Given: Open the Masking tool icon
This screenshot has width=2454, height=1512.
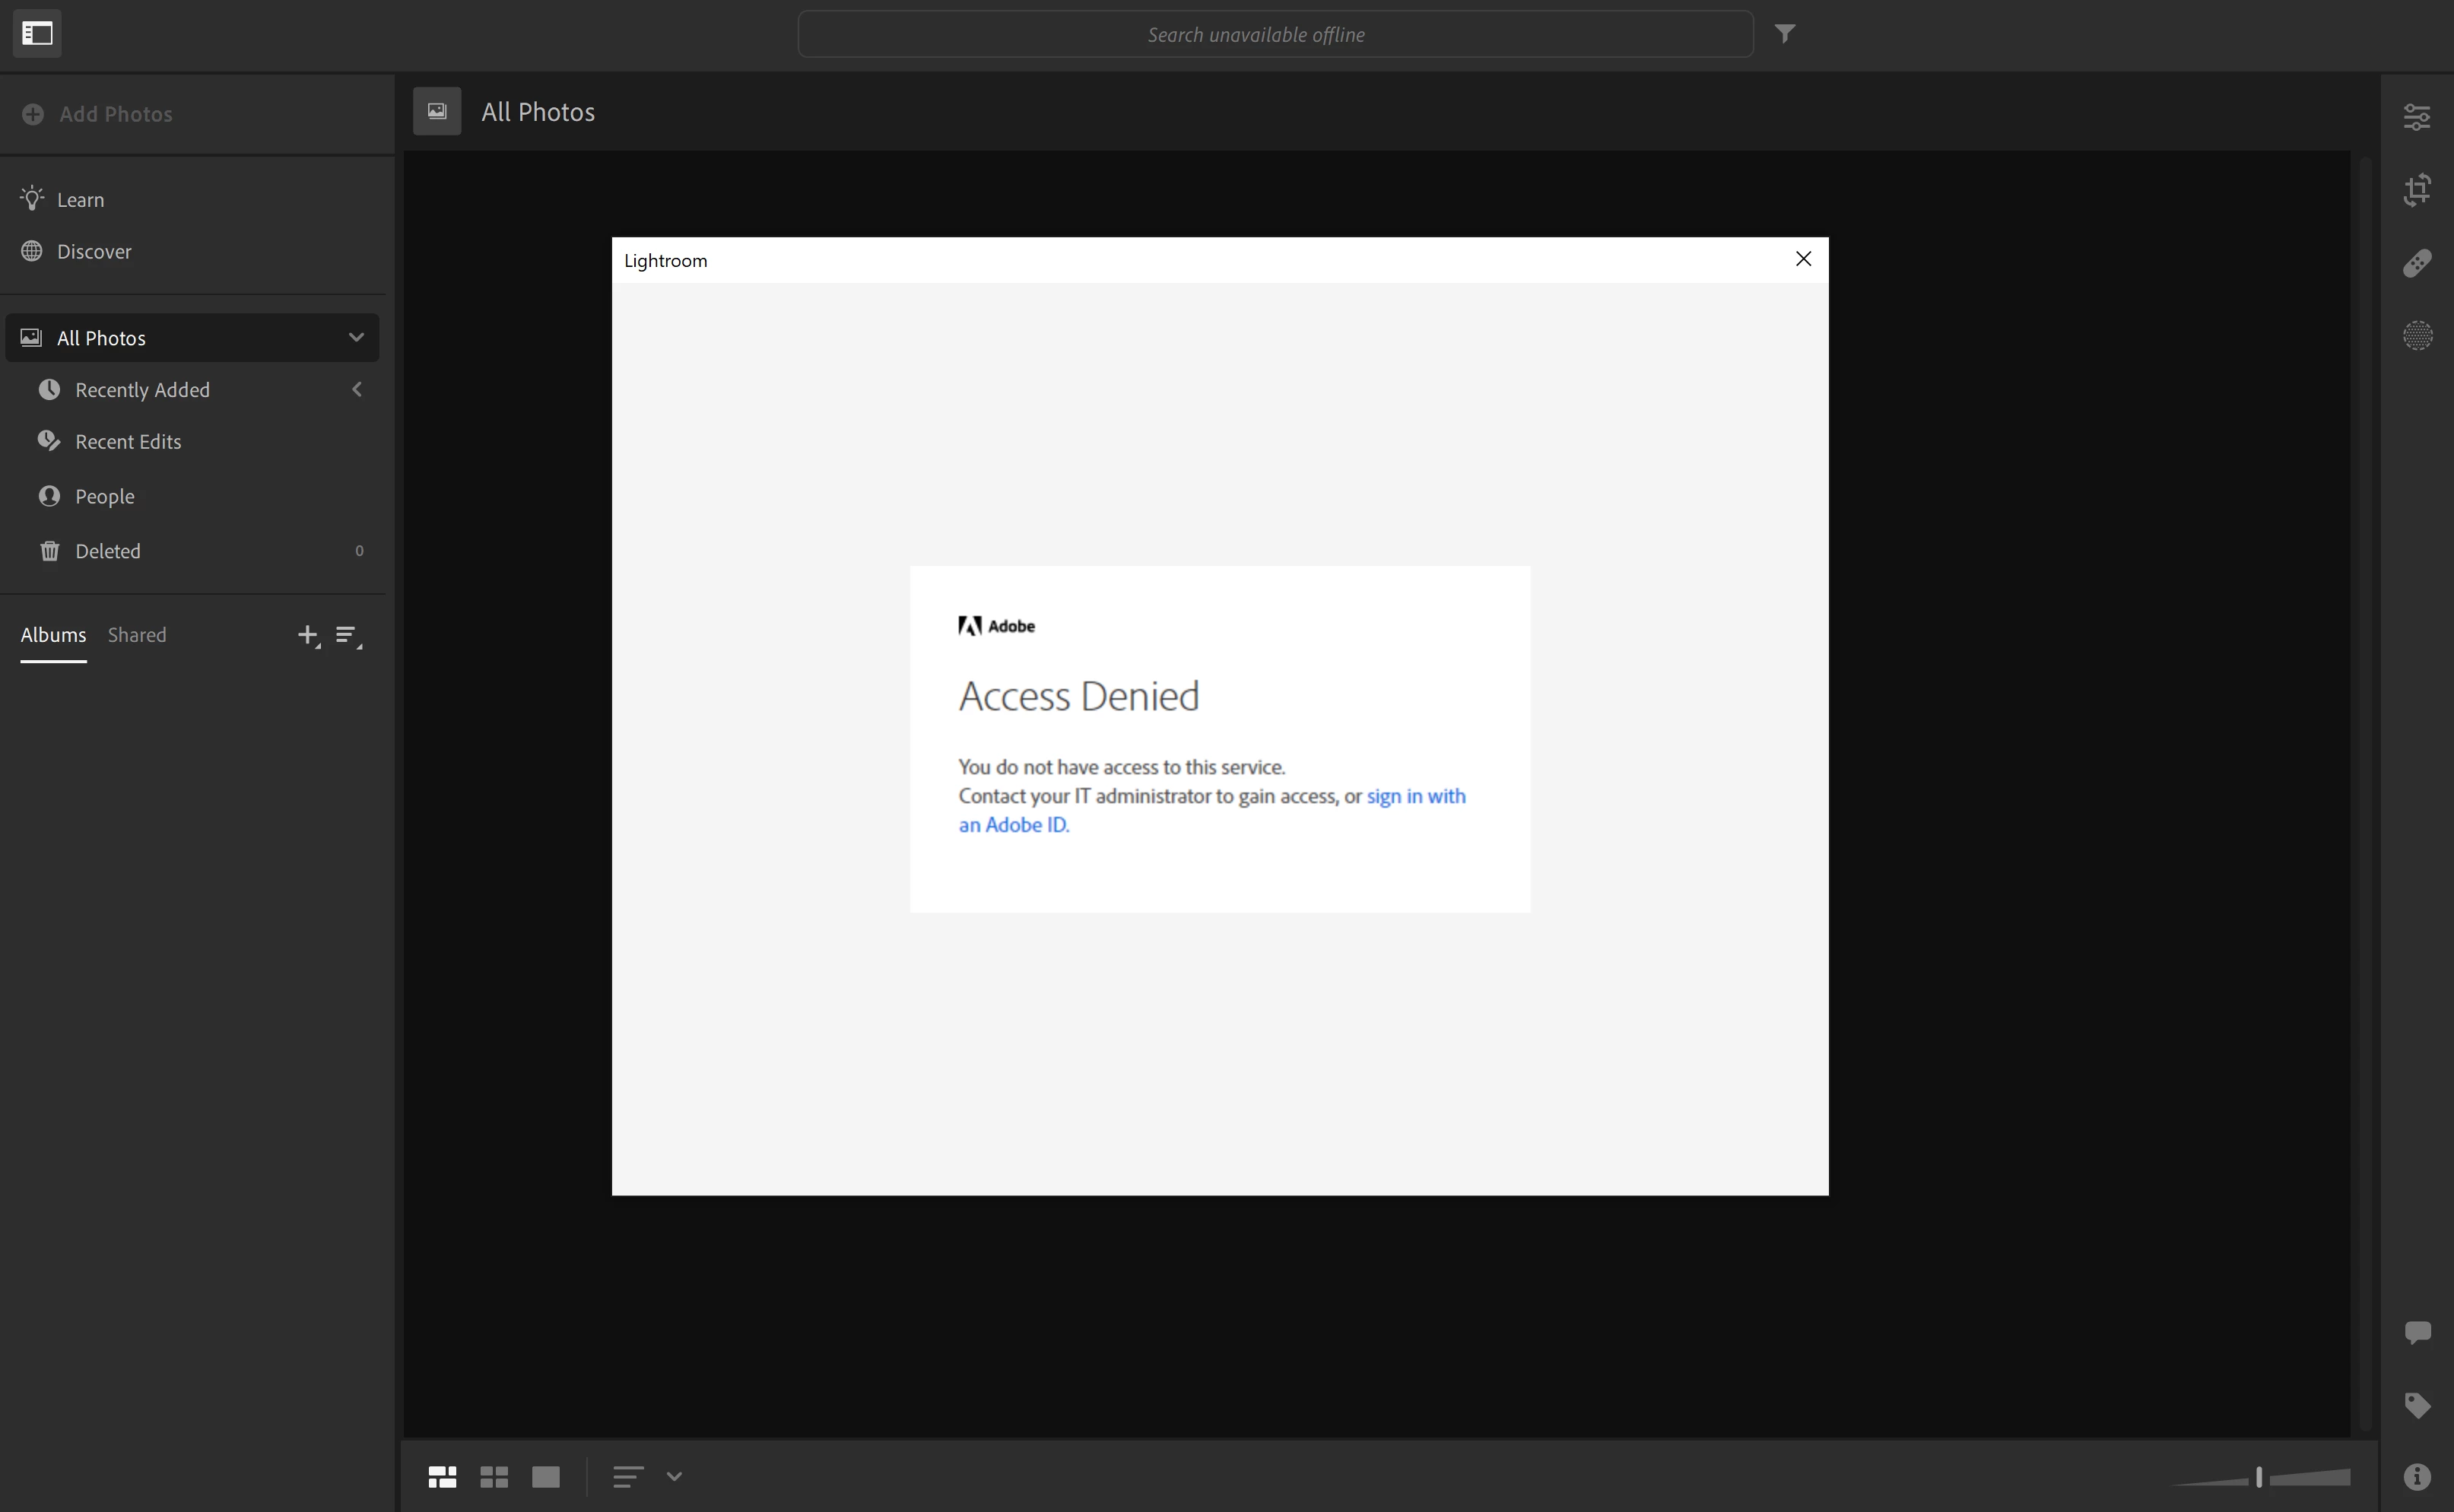Looking at the screenshot, I should pyautogui.click(x=2416, y=335).
